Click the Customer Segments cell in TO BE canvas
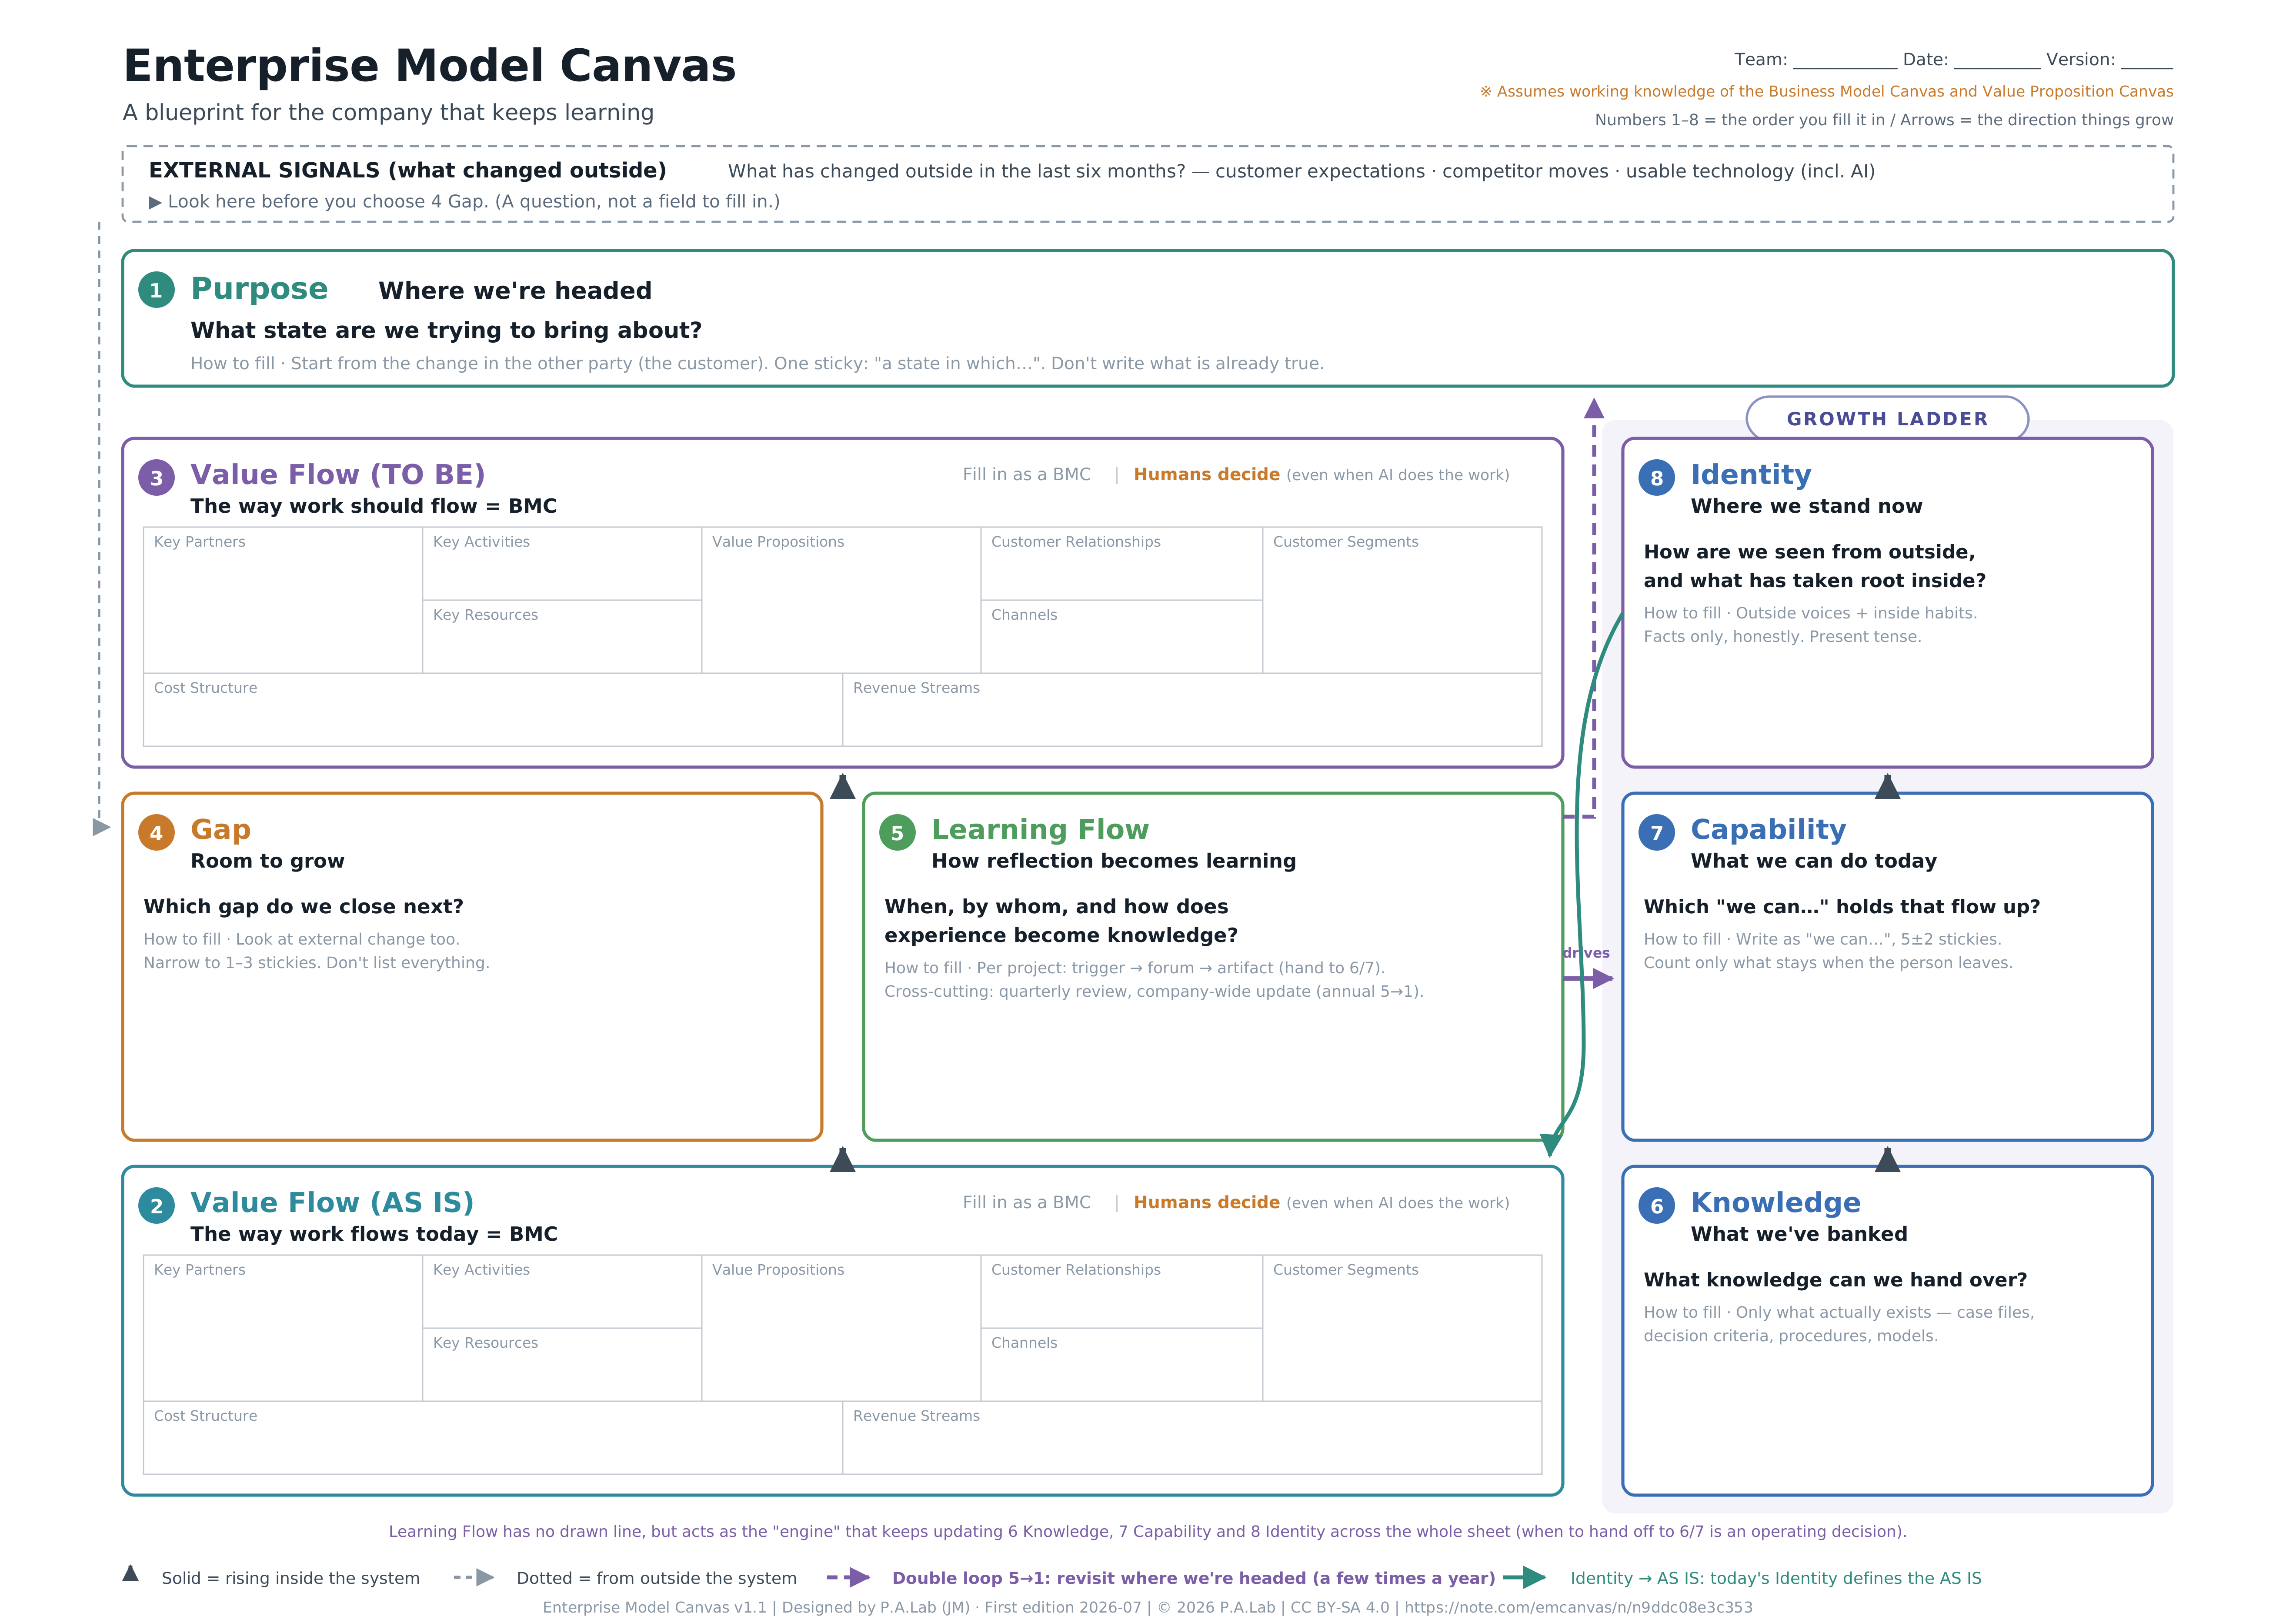The width and height of the screenshot is (2296, 1623). 1402,600
